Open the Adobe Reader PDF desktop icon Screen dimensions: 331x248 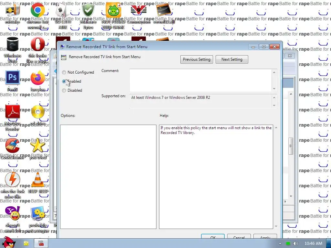(x=13, y=112)
